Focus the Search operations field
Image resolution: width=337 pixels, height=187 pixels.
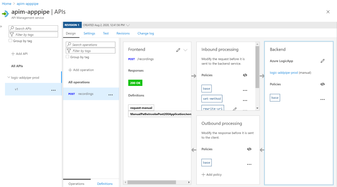[91, 45]
